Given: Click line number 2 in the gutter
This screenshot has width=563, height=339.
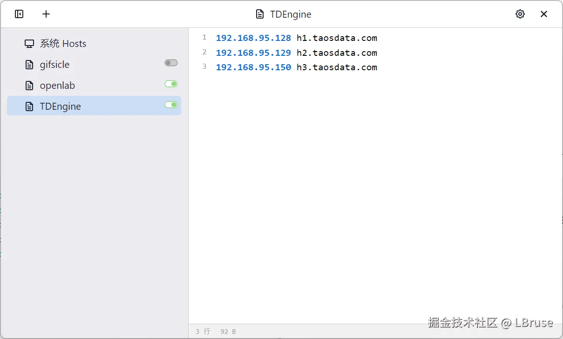Looking at the screenshot, I should click(x=204, y=52).
